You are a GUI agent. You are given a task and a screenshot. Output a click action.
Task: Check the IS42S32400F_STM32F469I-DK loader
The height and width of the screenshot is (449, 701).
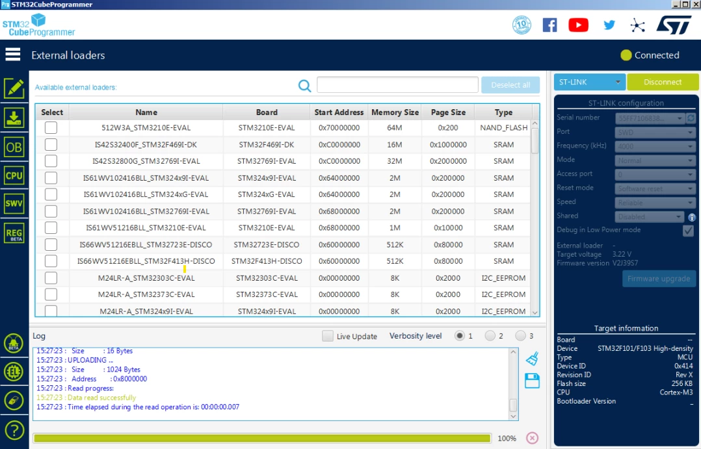pos(51,145)
